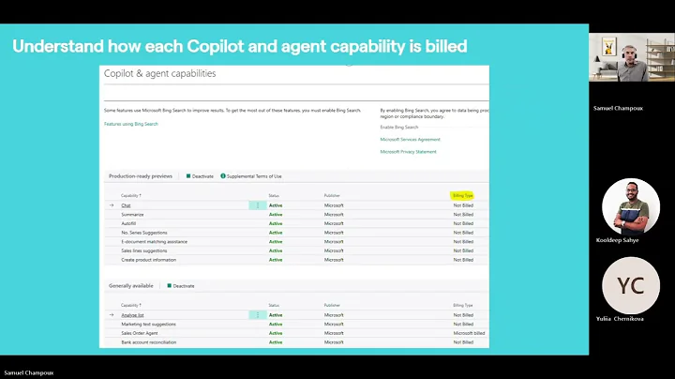This screenshot has width=675, height=379.
Task: Click highlighted Billing Type column header
Action: [462, 195]
